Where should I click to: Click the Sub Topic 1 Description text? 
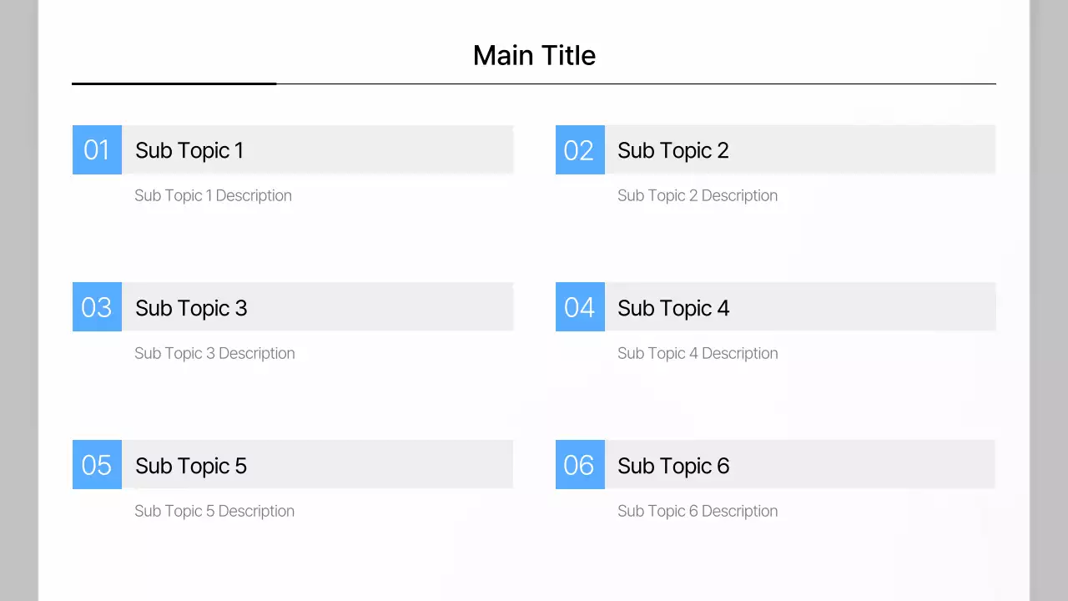coord(213,195)
